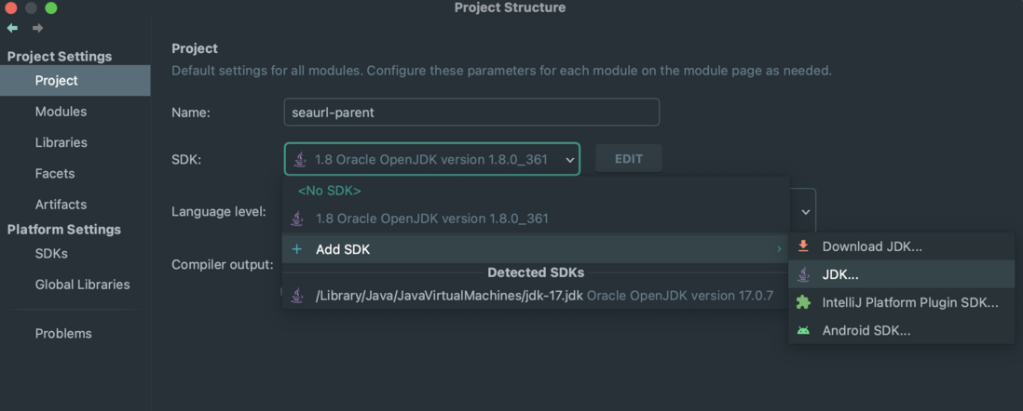Screen dimensions: 1023x411
Task: Click the orange download icon
Action: click(804, 246)
